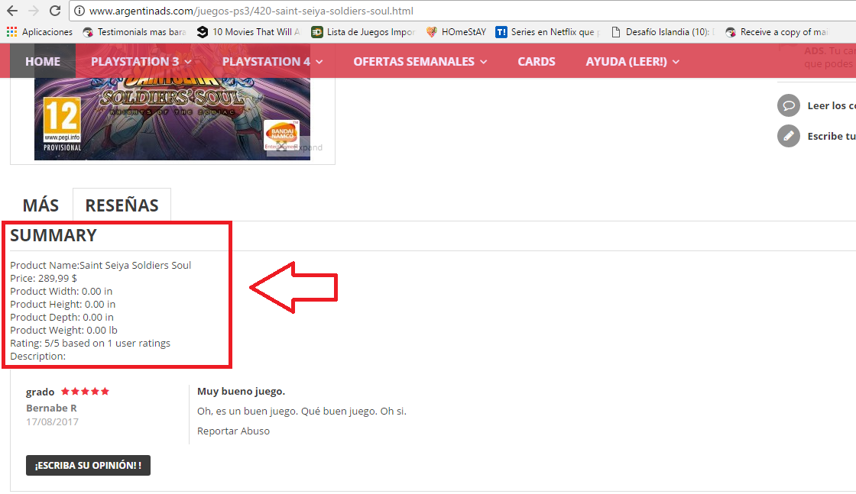Expand PLAYSTATION 4 dropdown chevron

pyautogui.click(x=319, y=62)
